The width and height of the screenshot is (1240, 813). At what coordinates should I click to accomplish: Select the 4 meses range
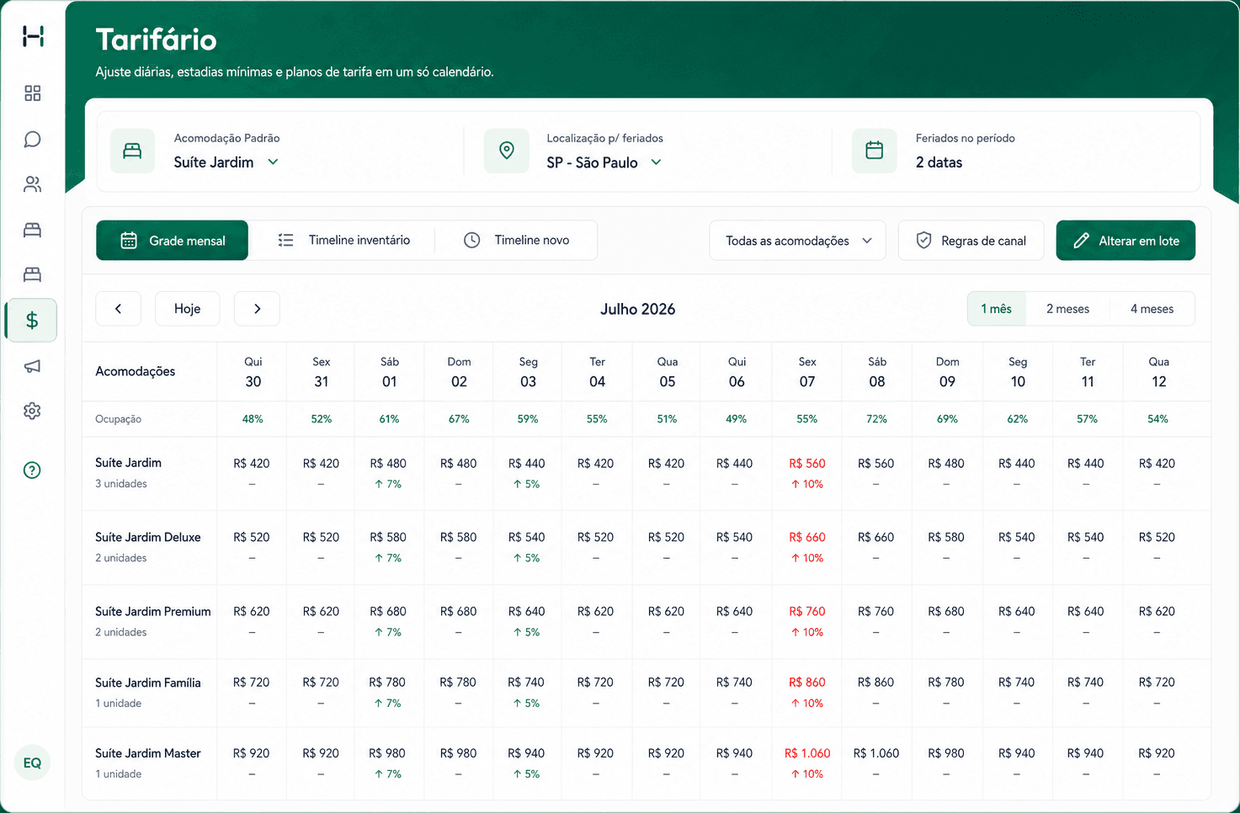click(x=1152, y=309)
